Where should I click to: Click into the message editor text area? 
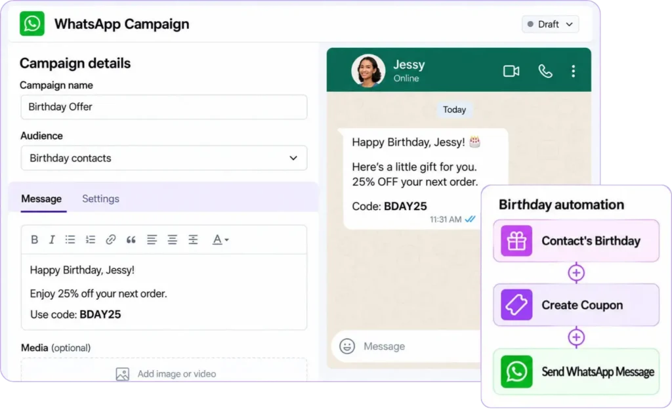point(163,292)
